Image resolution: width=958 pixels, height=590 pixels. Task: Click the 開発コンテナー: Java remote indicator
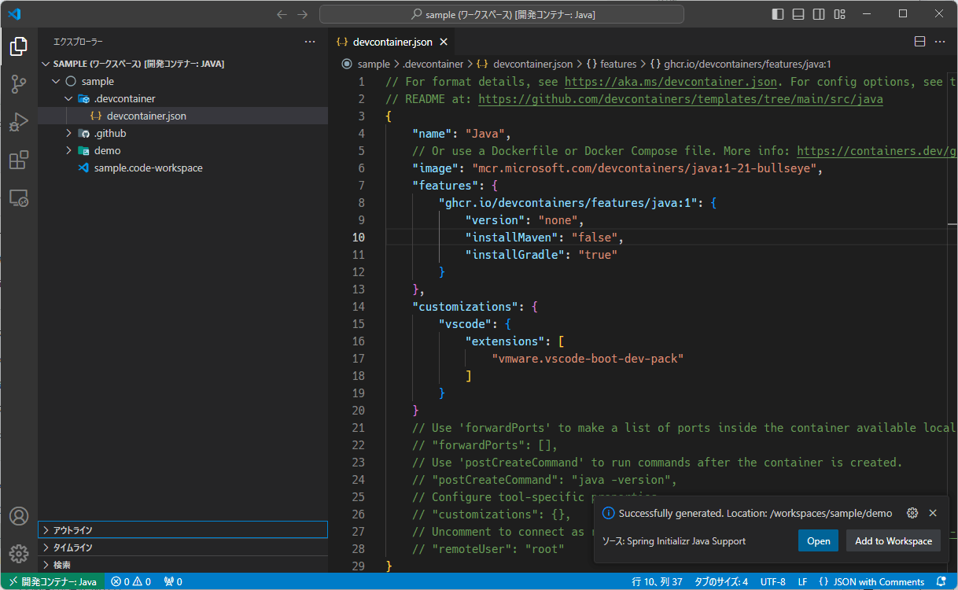(x=53, y=581)
